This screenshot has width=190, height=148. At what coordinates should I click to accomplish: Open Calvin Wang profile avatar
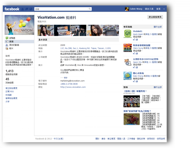click(127, 9)
